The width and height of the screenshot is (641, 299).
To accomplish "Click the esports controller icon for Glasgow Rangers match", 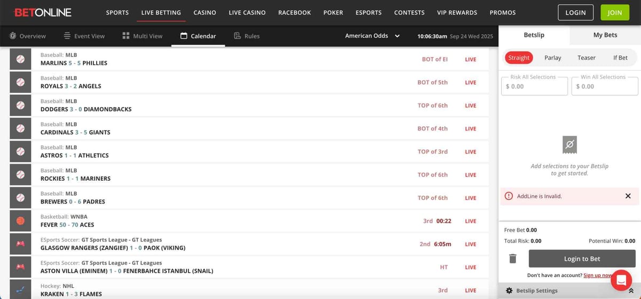I will [20, 244].
